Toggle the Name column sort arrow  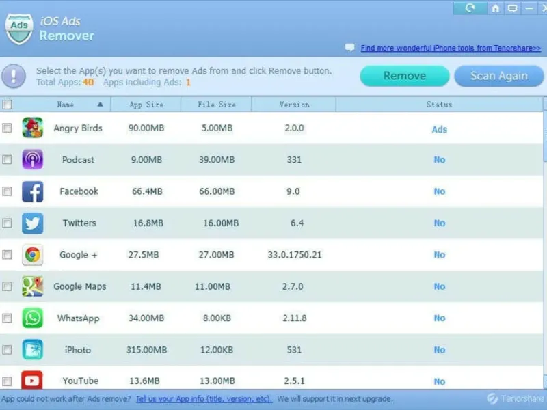pyautogui.click(x=100, y=105)
